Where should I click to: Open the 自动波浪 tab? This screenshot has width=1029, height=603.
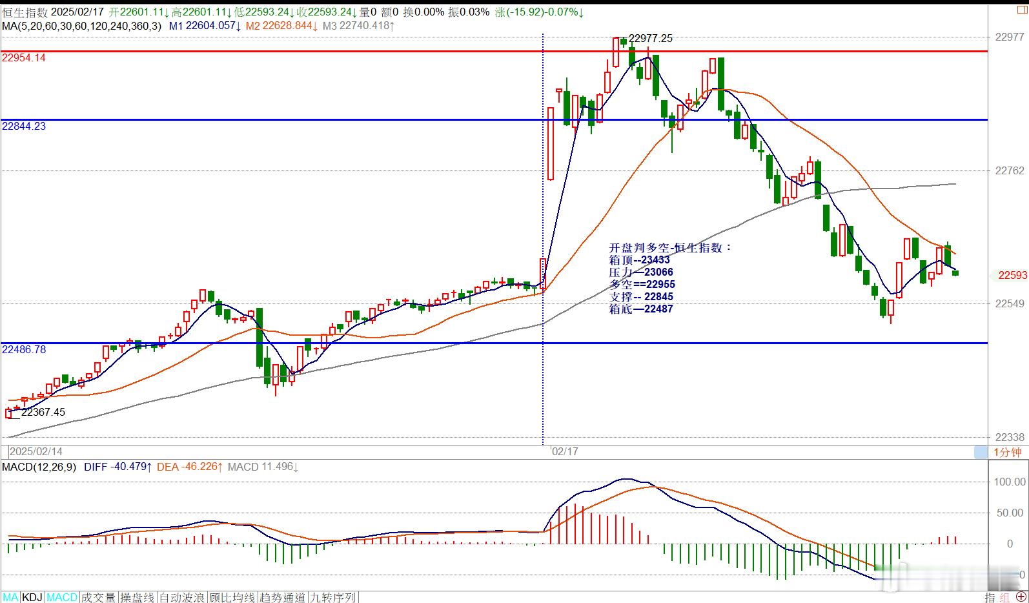click(x=182, y=597)
